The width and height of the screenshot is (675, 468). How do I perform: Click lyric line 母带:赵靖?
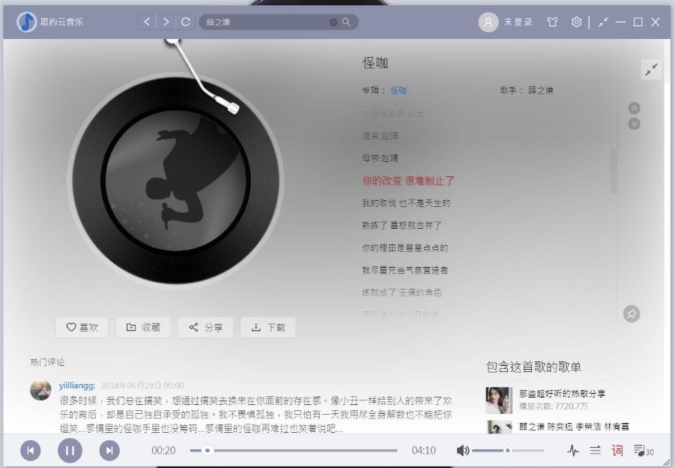click(x=380, y=158)
